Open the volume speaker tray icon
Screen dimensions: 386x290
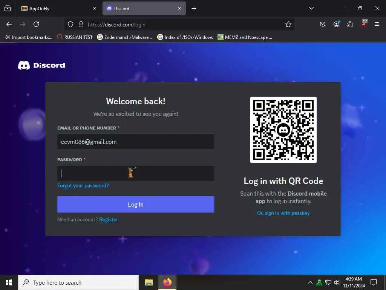[x=337, y=282]
